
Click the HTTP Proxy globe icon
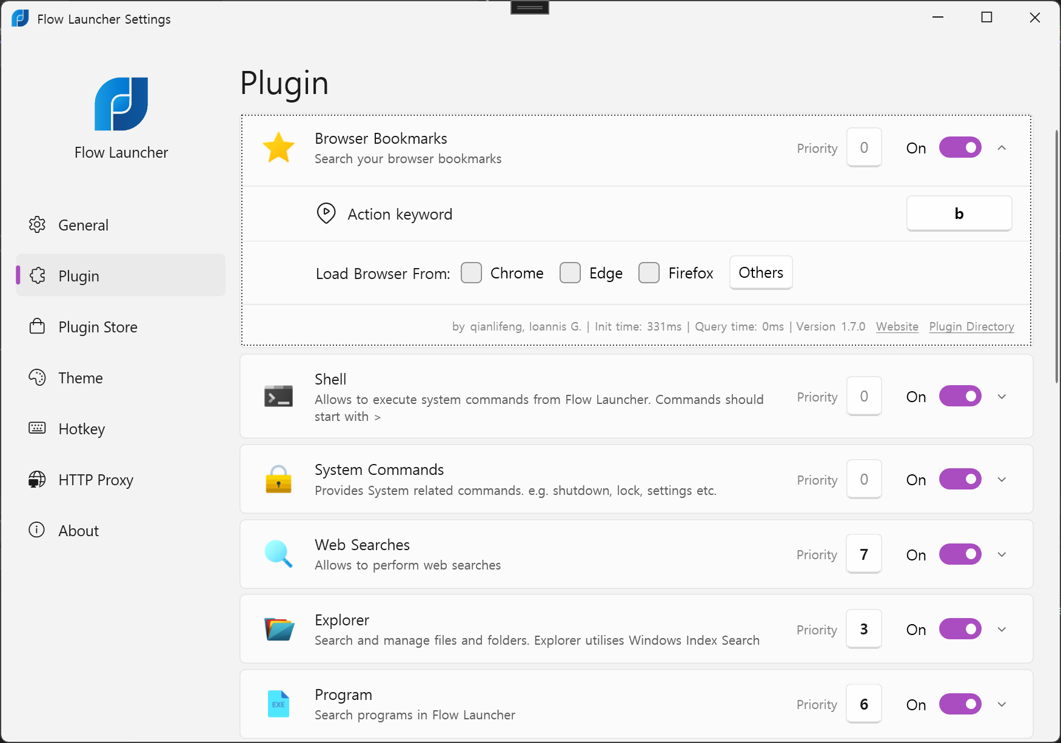pos(37,479)
